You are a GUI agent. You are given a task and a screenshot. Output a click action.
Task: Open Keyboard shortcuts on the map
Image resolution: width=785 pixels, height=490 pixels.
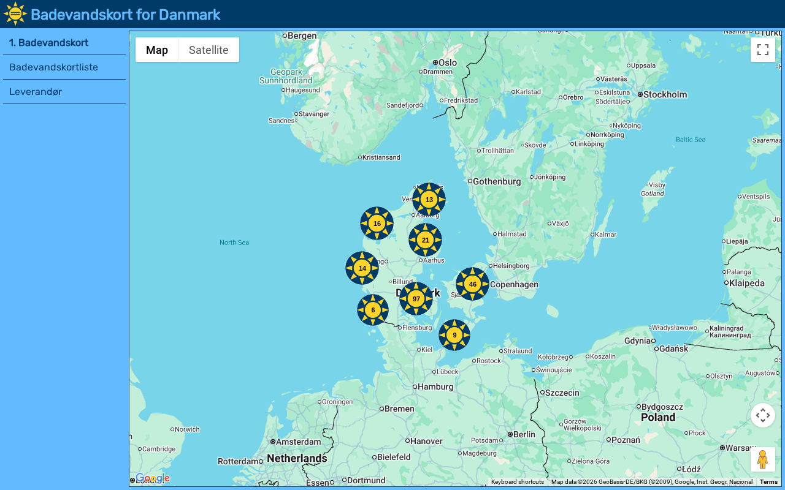(518, 482)
